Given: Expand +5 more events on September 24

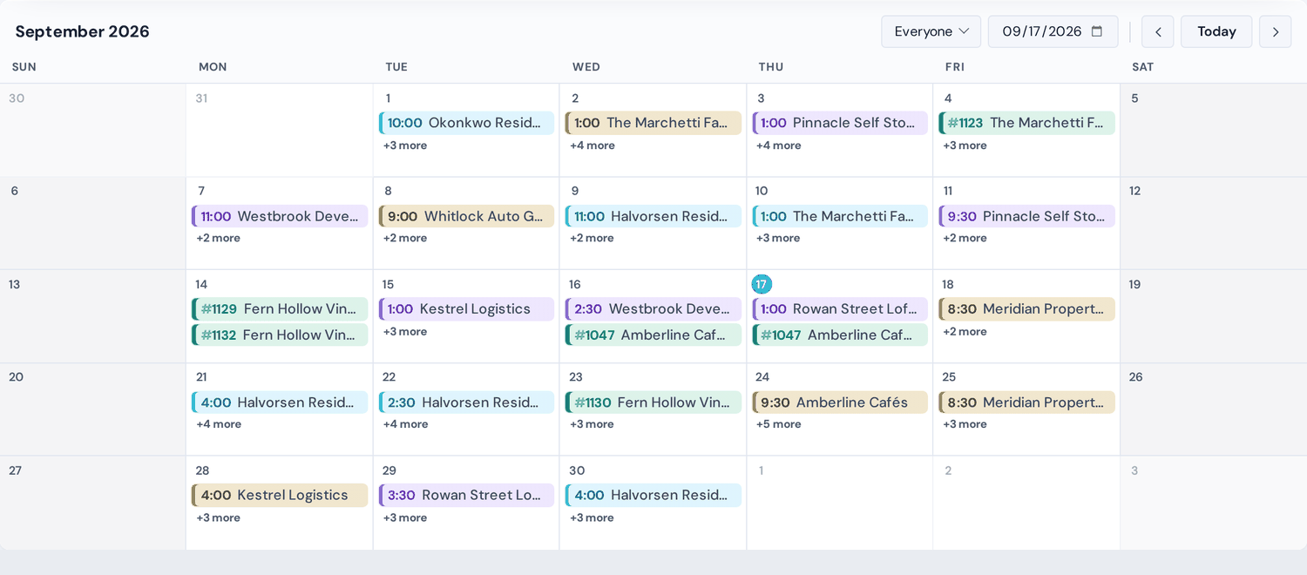Looking at the screenshot, I should click(779, 424).
